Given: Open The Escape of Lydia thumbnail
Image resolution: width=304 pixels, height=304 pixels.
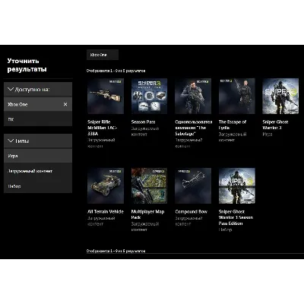Looking at the screenshot, I should click(237, 96).
